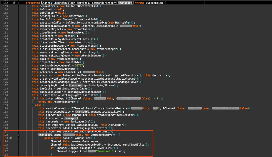Click 'classLoadingPrefetchCacheCount' field name
Viewport: 272px width, 157px height.
click(x=63, y=49)
